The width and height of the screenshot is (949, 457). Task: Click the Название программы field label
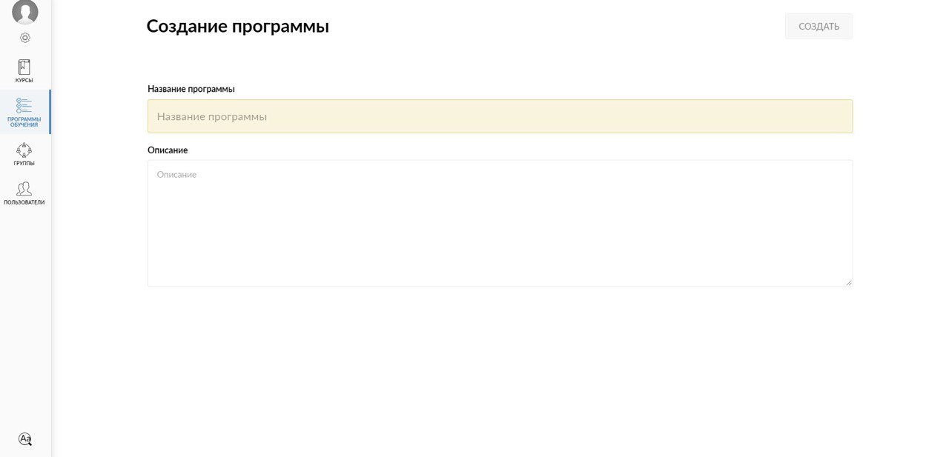(x=191, y=89)
